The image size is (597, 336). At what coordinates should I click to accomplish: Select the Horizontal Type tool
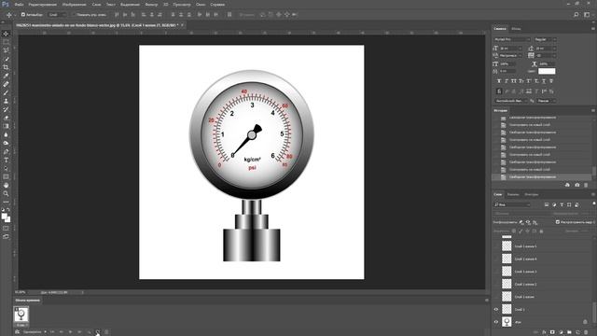click(x=6, y=160)
